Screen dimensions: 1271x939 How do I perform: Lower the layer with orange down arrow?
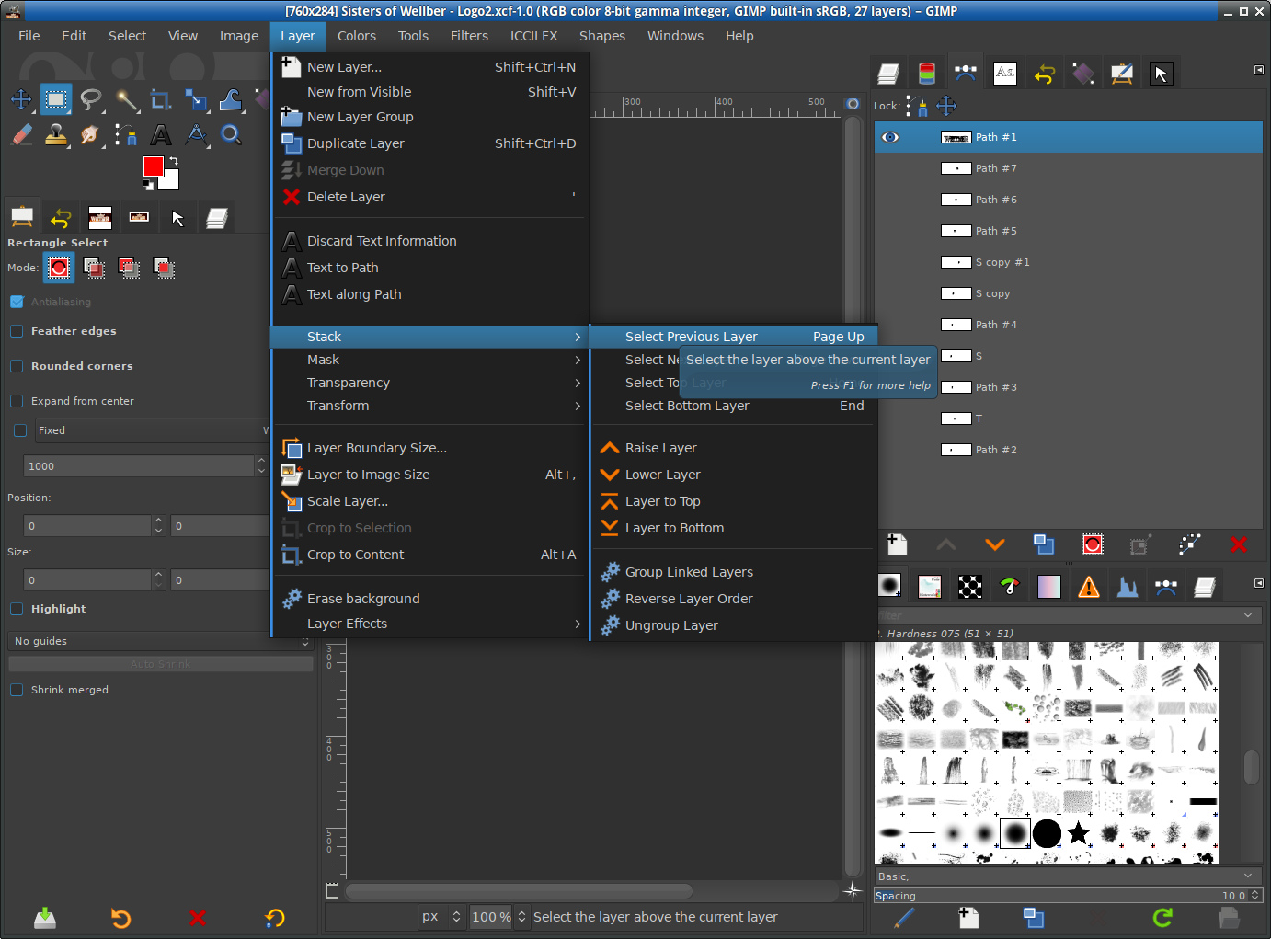click(x=994, y=544)
